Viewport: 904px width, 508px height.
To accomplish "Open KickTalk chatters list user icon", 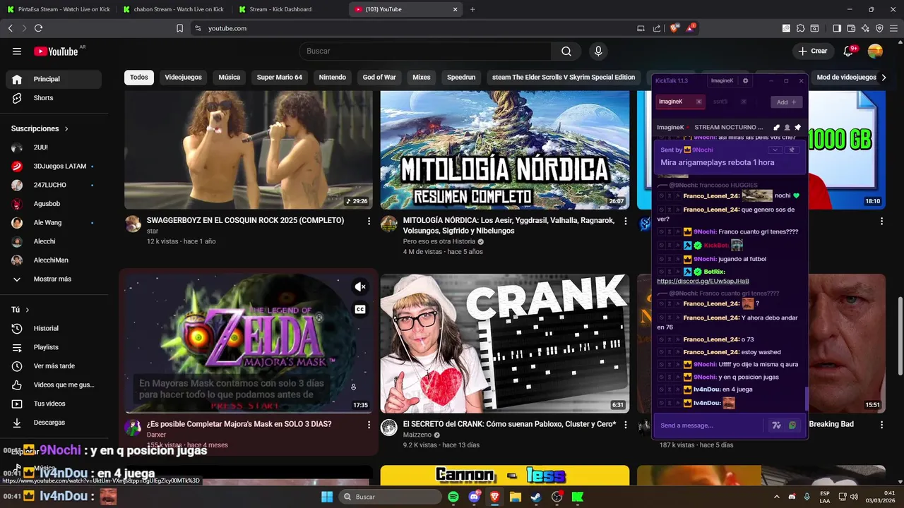I will (787, 127).
